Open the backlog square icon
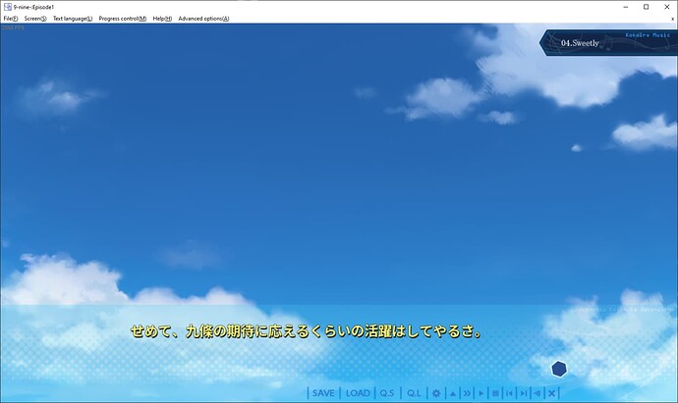 [495, 393]
